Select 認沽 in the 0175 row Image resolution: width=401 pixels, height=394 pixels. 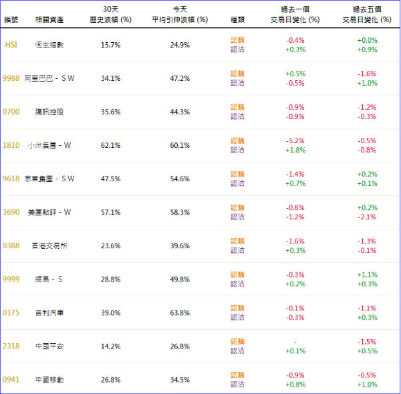pyautogui.click(x=237, y=318)
